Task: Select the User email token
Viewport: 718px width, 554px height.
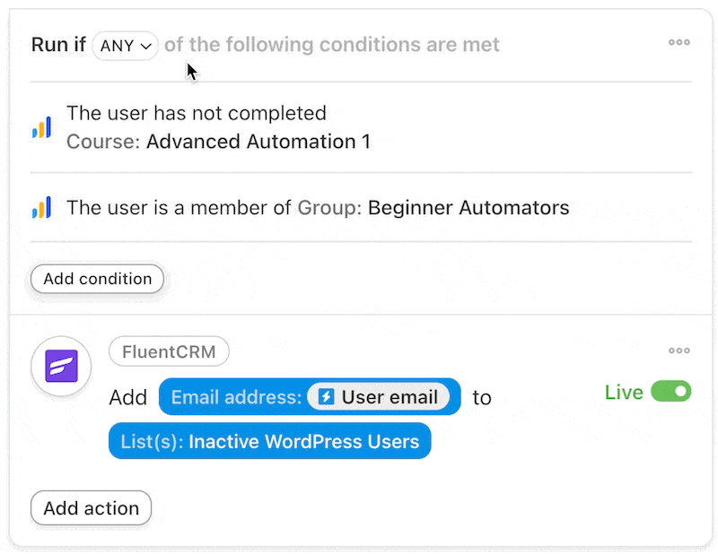Action: point(378,396)
